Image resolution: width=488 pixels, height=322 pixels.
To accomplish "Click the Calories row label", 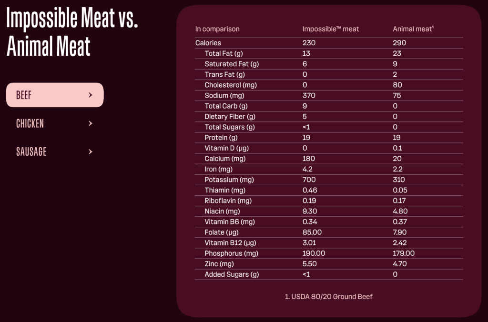I will click(x=208, y=43).
